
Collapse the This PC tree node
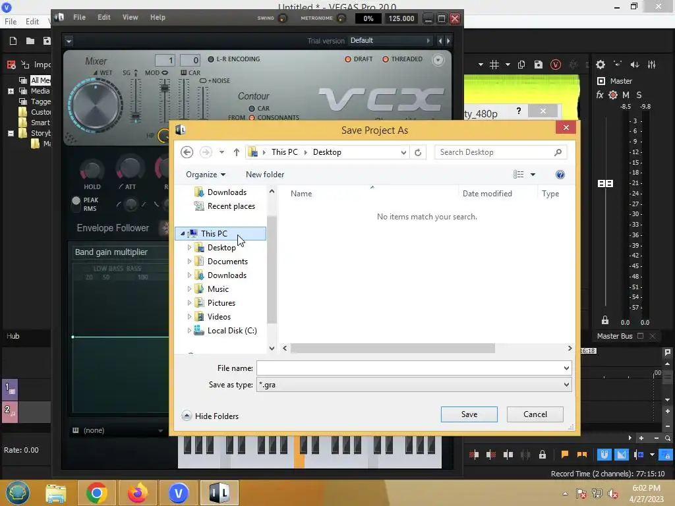tap(183, 234)
